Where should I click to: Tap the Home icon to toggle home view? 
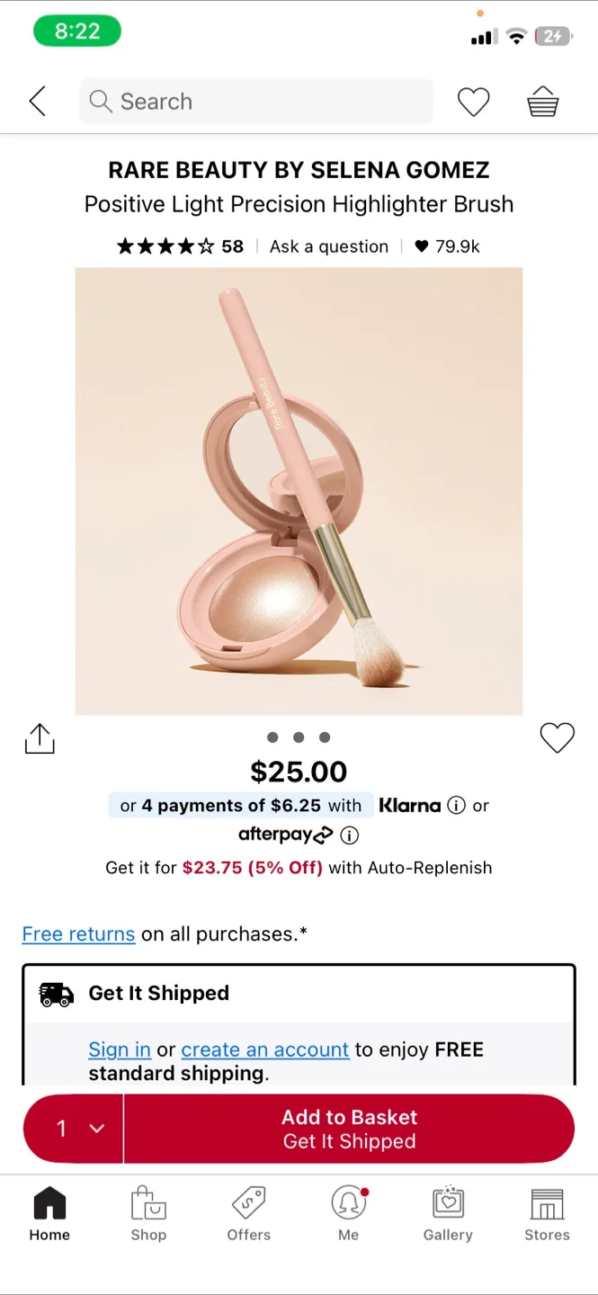click(49, 1205)
